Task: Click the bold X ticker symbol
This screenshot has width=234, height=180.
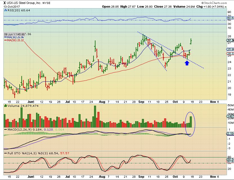Action: click(5, 3)
